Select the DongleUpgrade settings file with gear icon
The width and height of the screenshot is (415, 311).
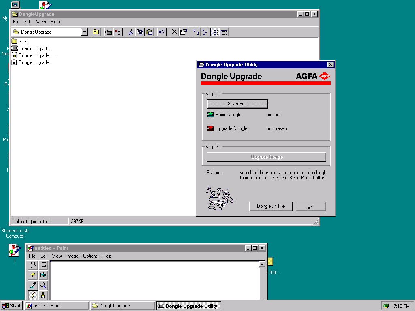30,55
